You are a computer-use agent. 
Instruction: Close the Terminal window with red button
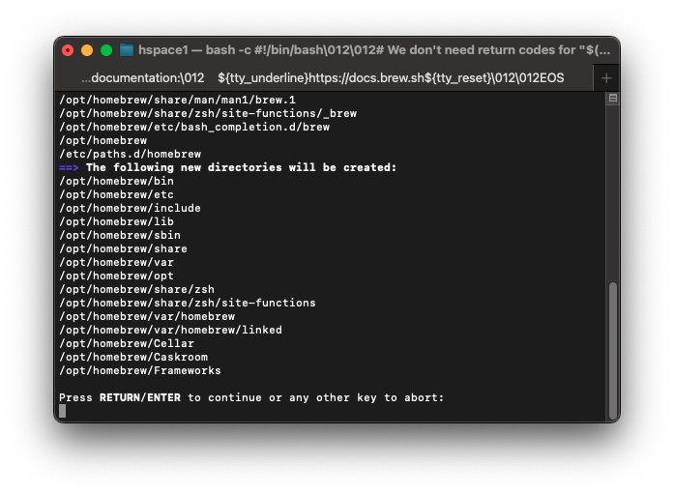[68, 50]
